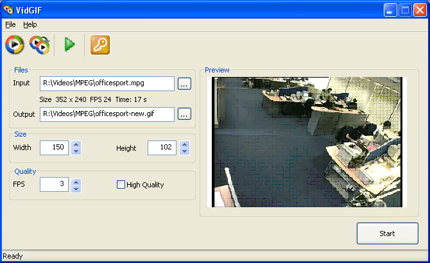
Task: Click the VidGIF title bar app icon
Action: tap(8, 10)
